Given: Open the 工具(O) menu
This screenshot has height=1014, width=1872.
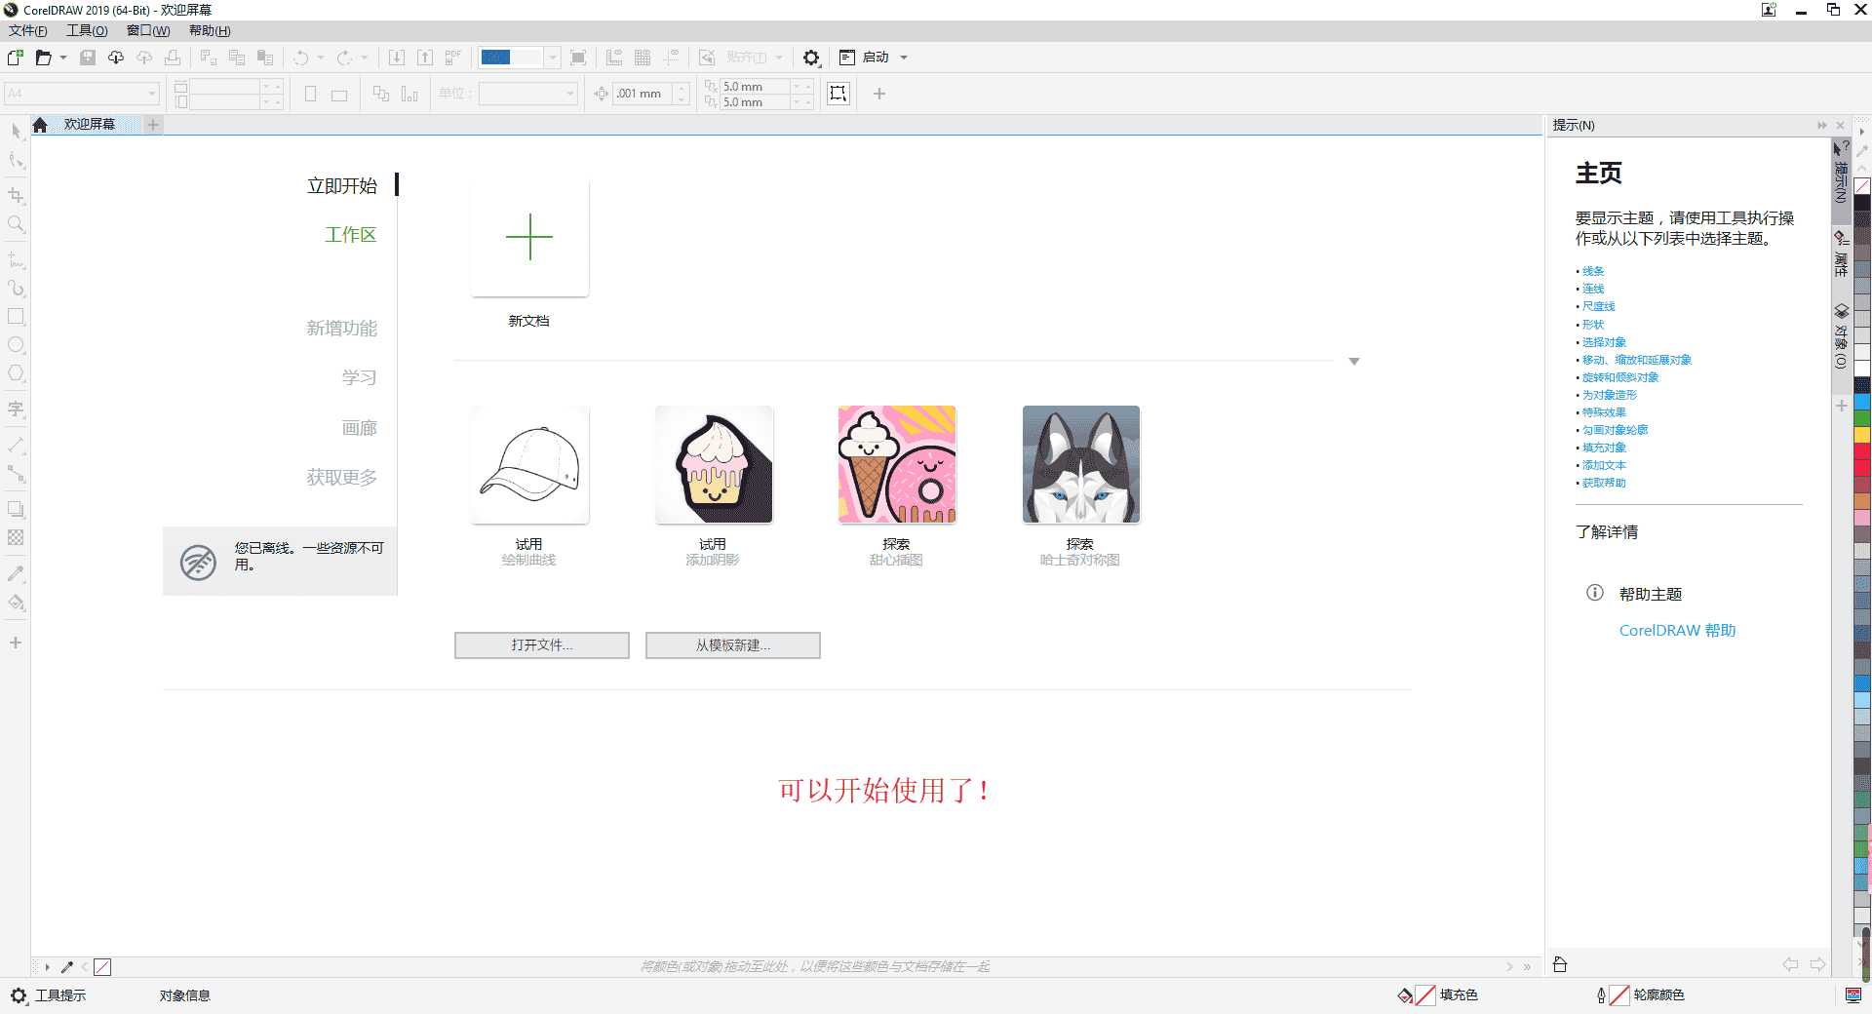Looking at the screenshot, I should coord(87,31).
